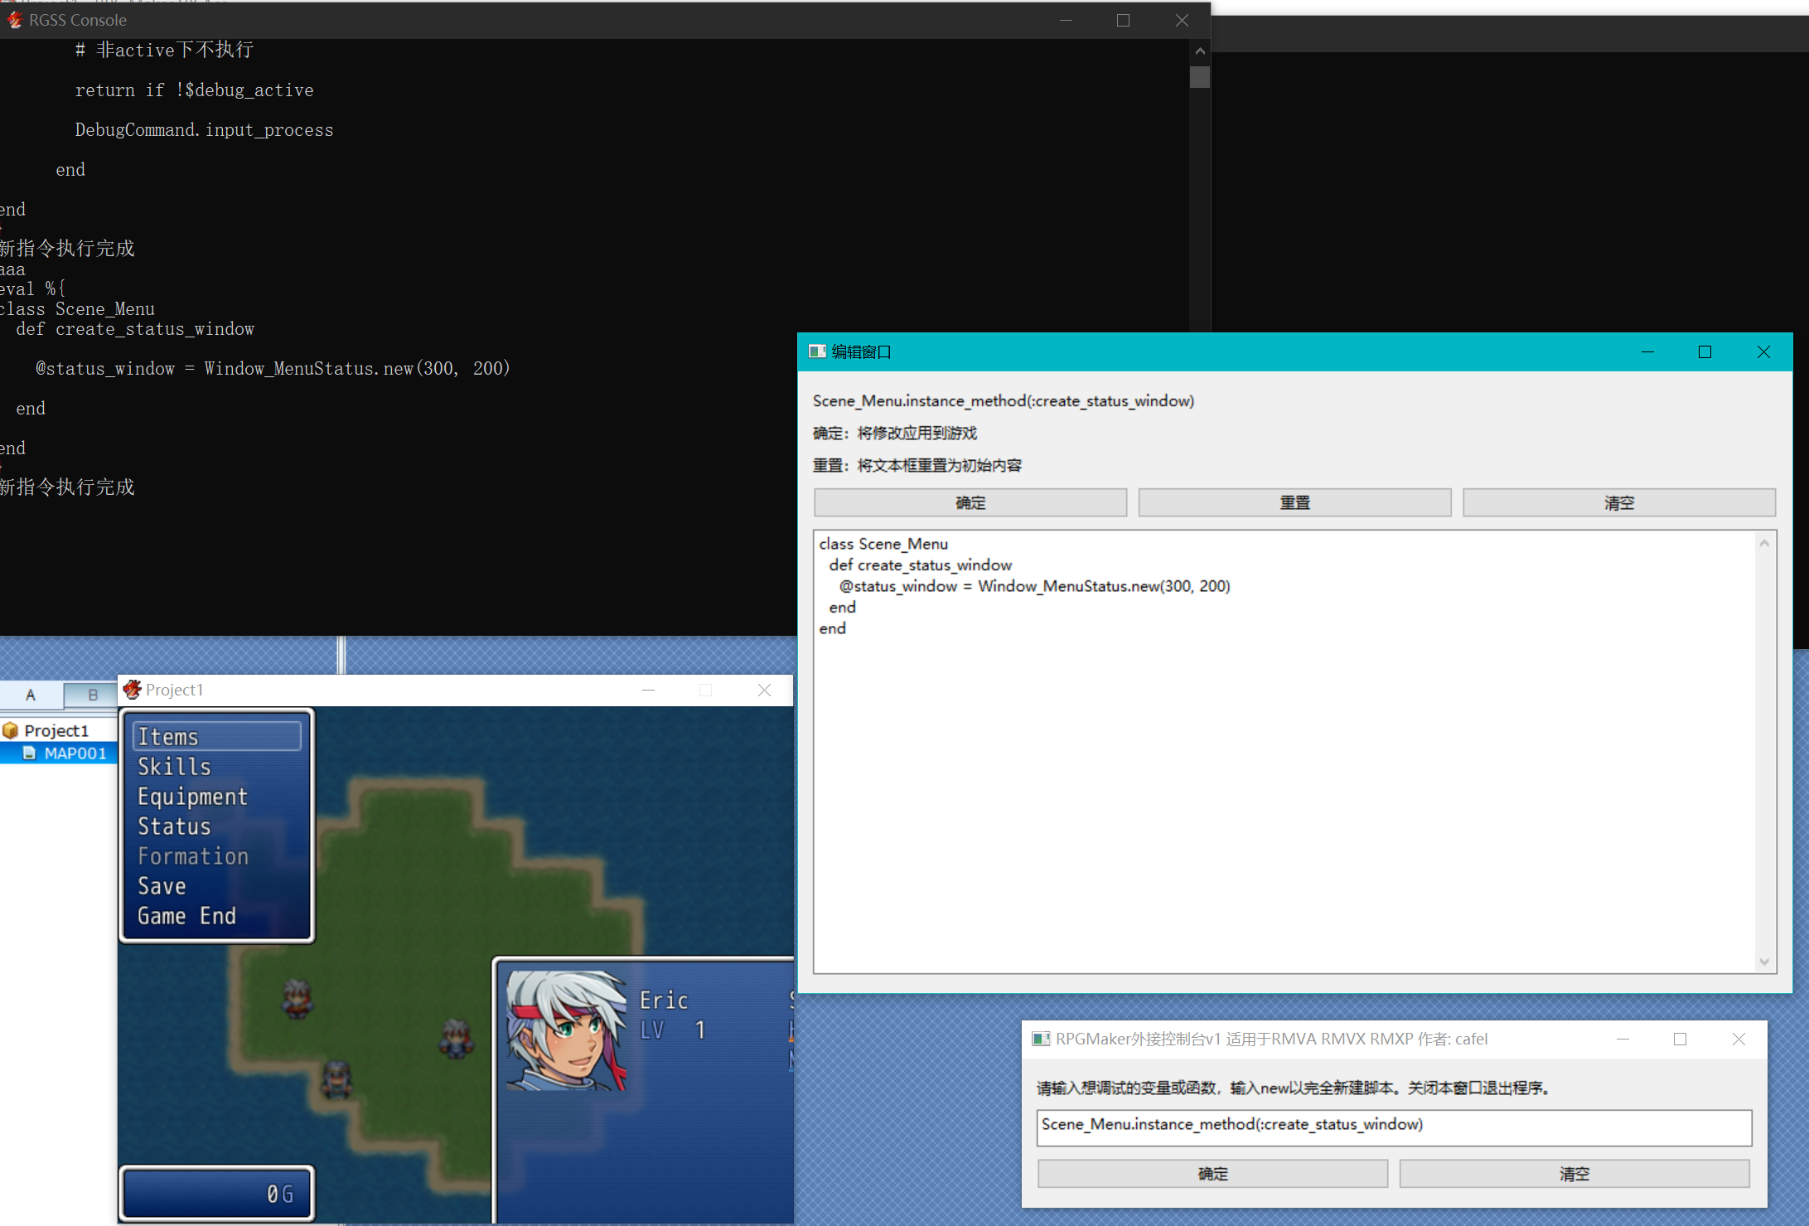
Task: Switch to tab B in the map editor
Action: 92,695
